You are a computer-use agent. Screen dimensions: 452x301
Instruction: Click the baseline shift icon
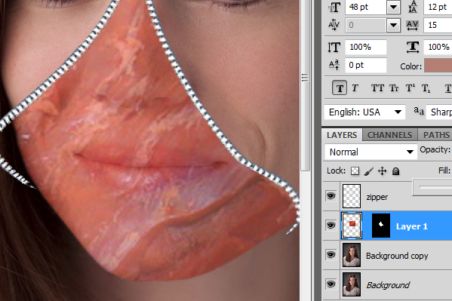(334, 65)
